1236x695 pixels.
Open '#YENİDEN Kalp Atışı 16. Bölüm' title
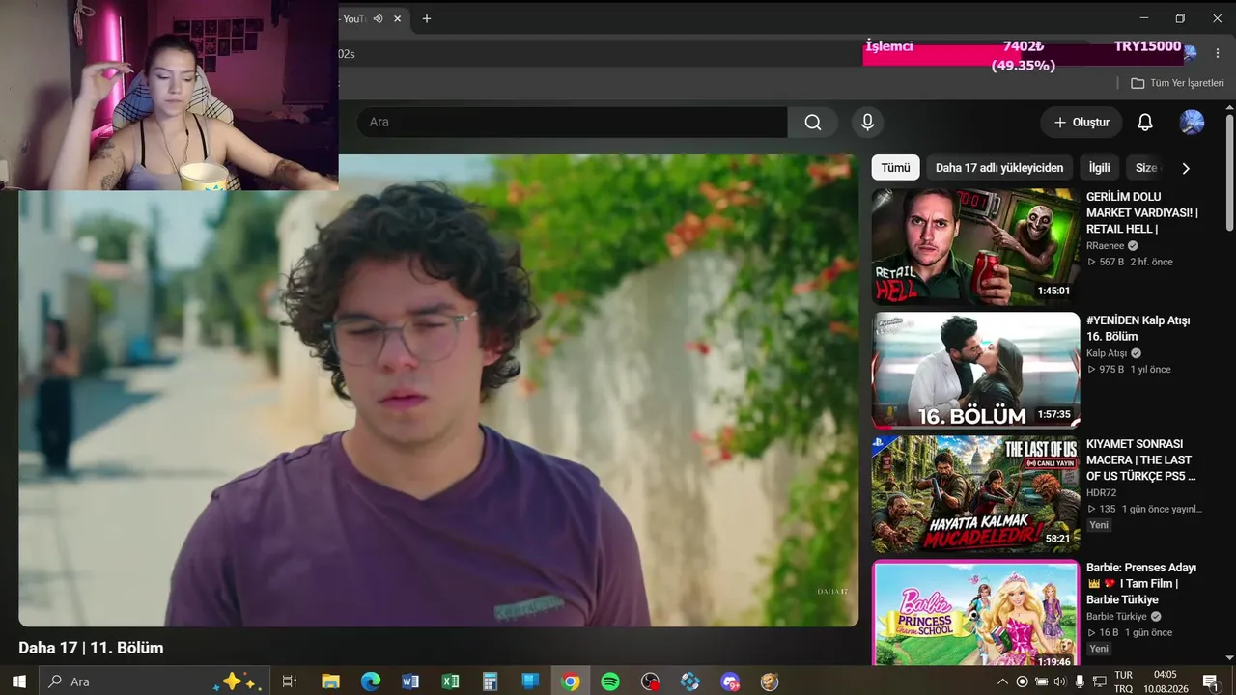coord(1138,328)
